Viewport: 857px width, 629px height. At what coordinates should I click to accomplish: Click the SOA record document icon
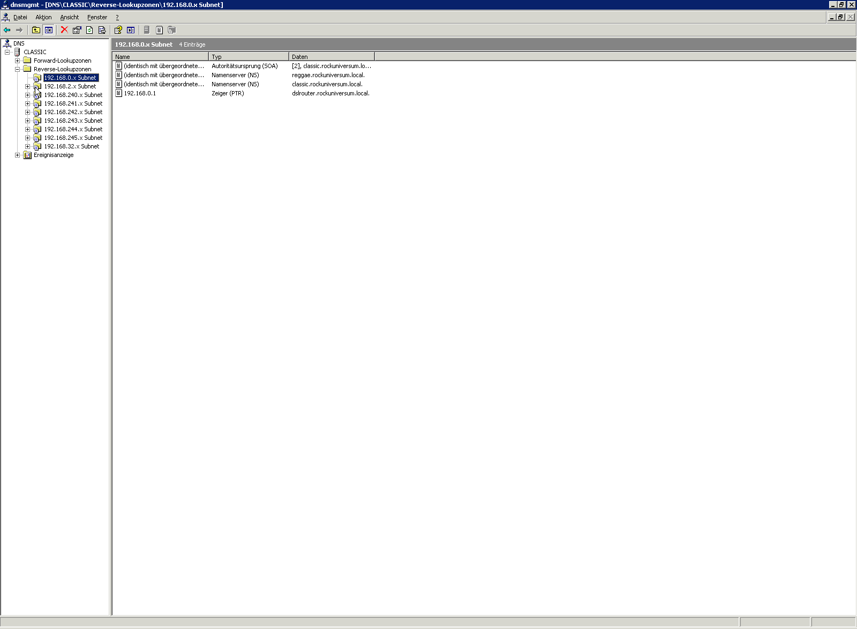click(x=119, y=66)
